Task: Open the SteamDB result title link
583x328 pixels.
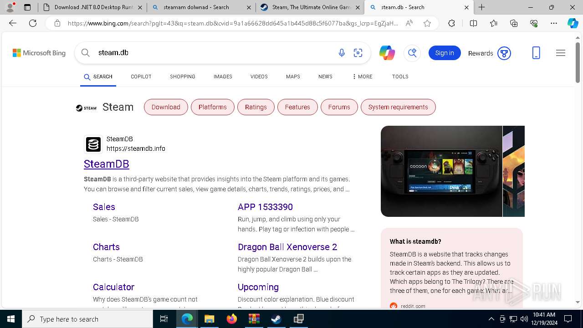Action: tap(107, 164)
